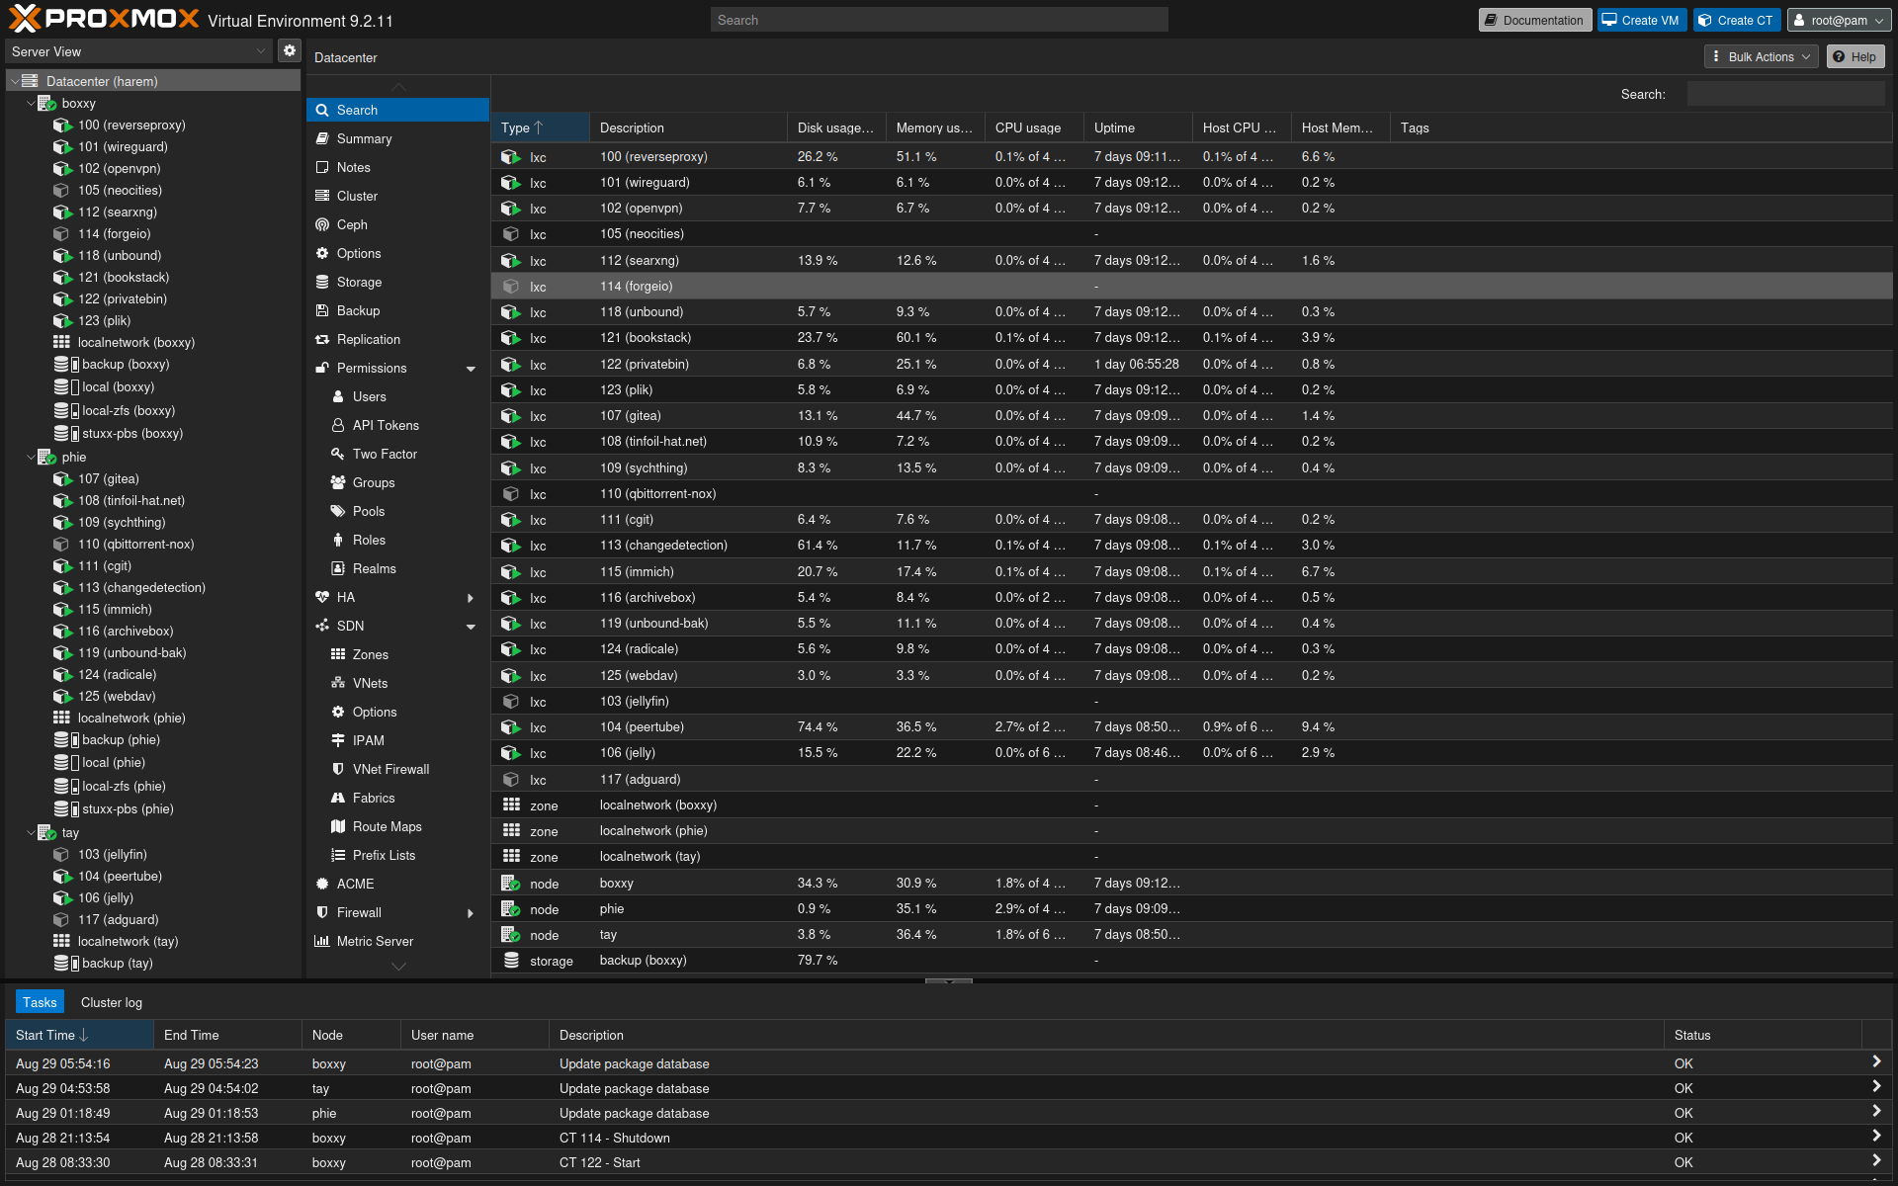Click the Fabrics road icon in SDN
This screenshot has width=1898, height=1186.
[x=338, y=798]
